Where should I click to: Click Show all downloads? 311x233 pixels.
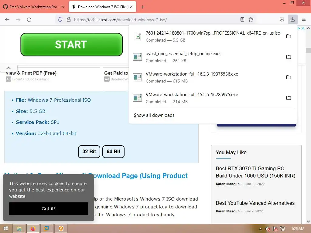[x=154, y=115]
